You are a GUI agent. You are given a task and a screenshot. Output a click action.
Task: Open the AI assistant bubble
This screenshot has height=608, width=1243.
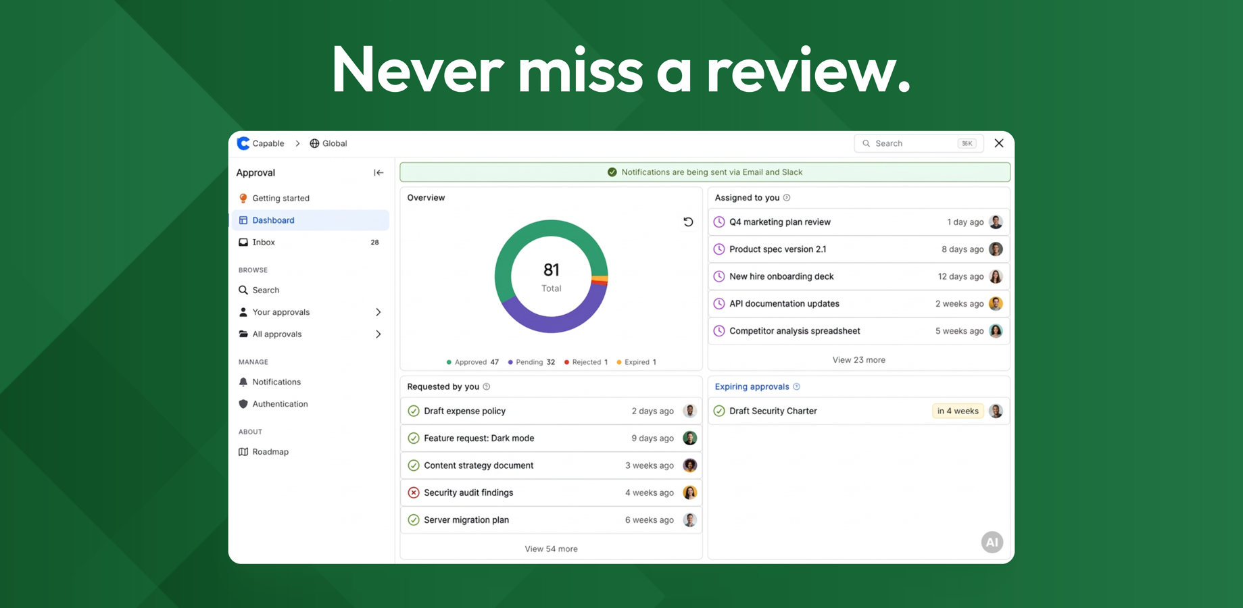pyautogui.click(x=992, y=542)
